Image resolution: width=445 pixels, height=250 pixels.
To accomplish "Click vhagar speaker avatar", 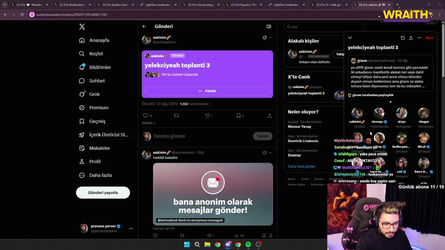I will [x=424, y=113].
